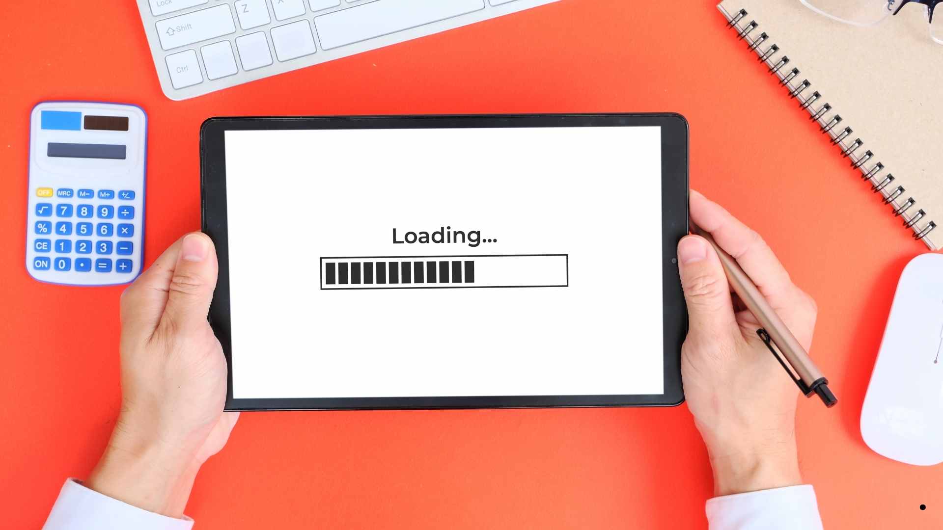Screen dimensions: 943x530
Task: Press the percentage key on calculator
Action: click(x=41, y=229)
